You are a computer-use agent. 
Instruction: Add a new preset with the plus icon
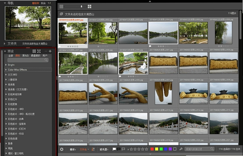(50, 51)
